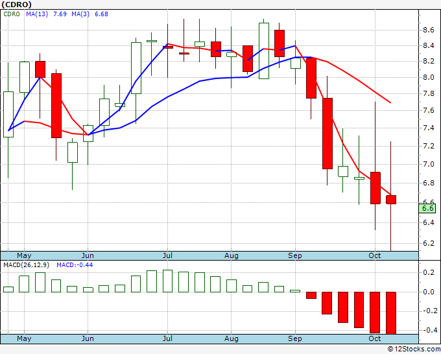
Task: Click the tallest green MACD bar at Jul
Action: click(167, 281)
